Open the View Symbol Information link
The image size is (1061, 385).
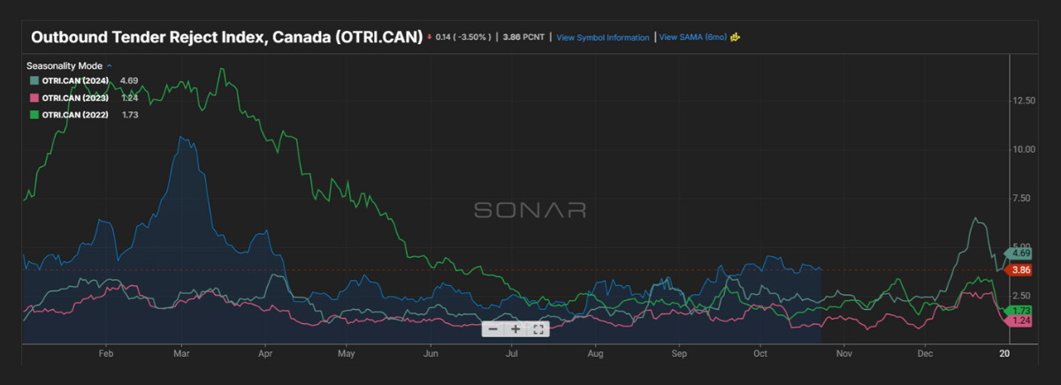(x=602, y=38)
